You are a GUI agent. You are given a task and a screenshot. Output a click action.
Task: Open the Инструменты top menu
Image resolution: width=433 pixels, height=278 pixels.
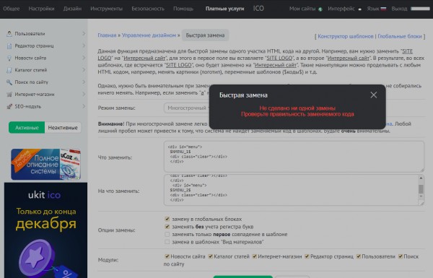coord(106,9)
